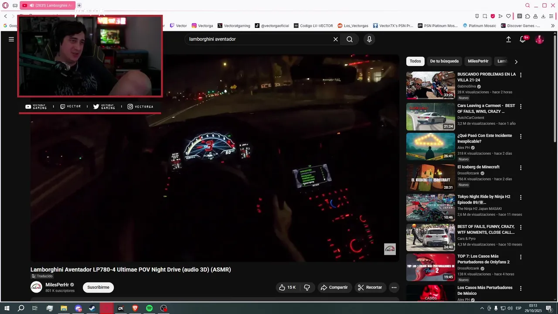
Task: Open the Windows action center notifications
Action: pos(549,308)
